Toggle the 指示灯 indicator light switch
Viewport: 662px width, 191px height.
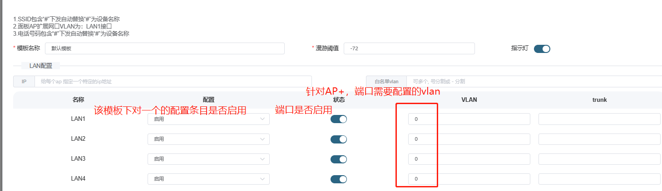(542, 49)
